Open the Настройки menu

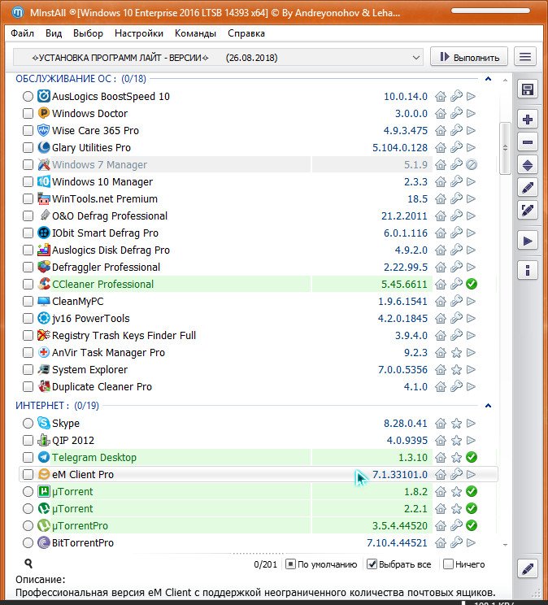pyautogui.click(x=139, y=33)
